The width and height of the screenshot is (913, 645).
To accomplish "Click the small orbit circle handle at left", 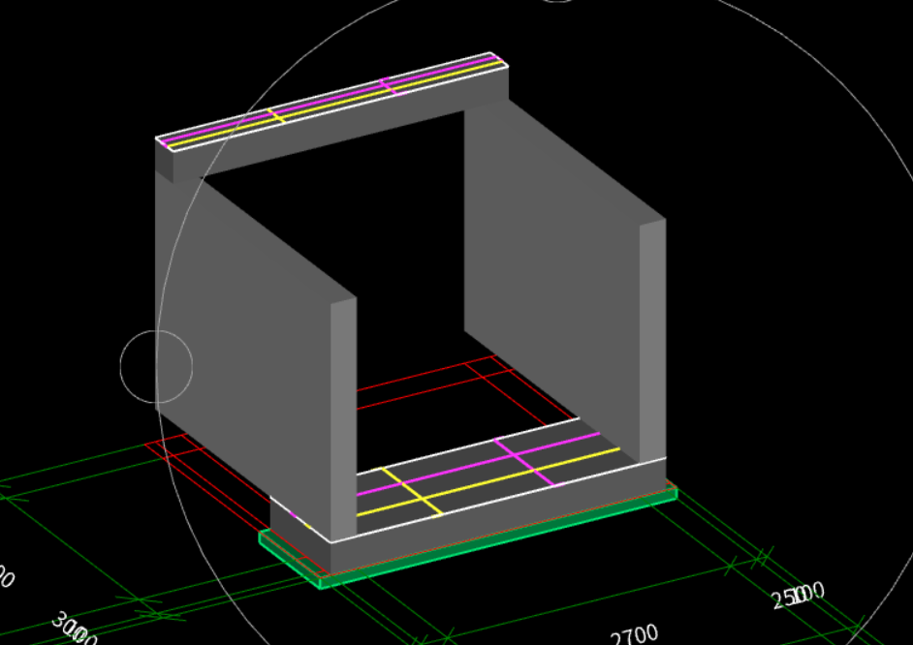I will pyautogui.click(x=156, y=366).
